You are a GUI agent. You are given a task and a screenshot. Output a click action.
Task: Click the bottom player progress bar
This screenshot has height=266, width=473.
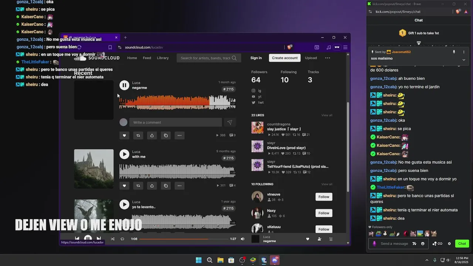pyautogui.click(x=184, y=239)
